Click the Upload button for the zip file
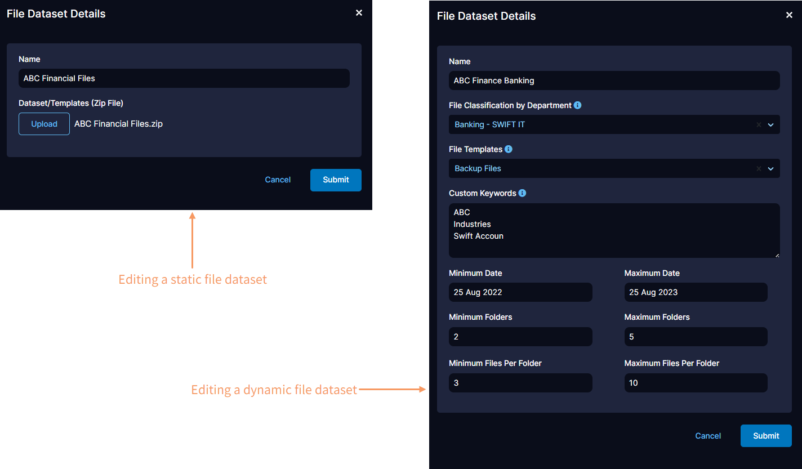The width and height of the screenshot is (802, 469). click(x=44, y=123)
